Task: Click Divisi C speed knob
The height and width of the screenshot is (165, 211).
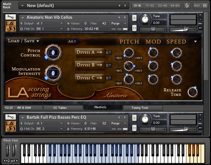Action: [176, 79]
